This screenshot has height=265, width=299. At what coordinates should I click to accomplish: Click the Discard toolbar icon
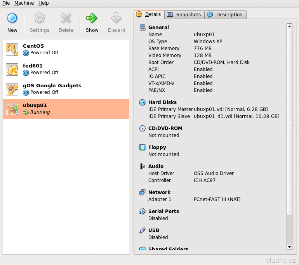(x=116, y=18)
